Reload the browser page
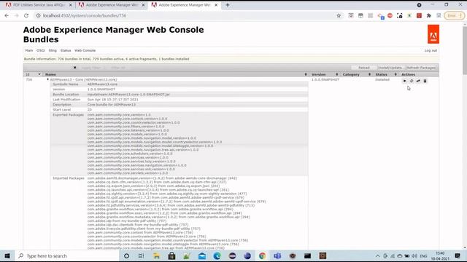Screen dimensions: 467x262 click(x=26, y=15)
